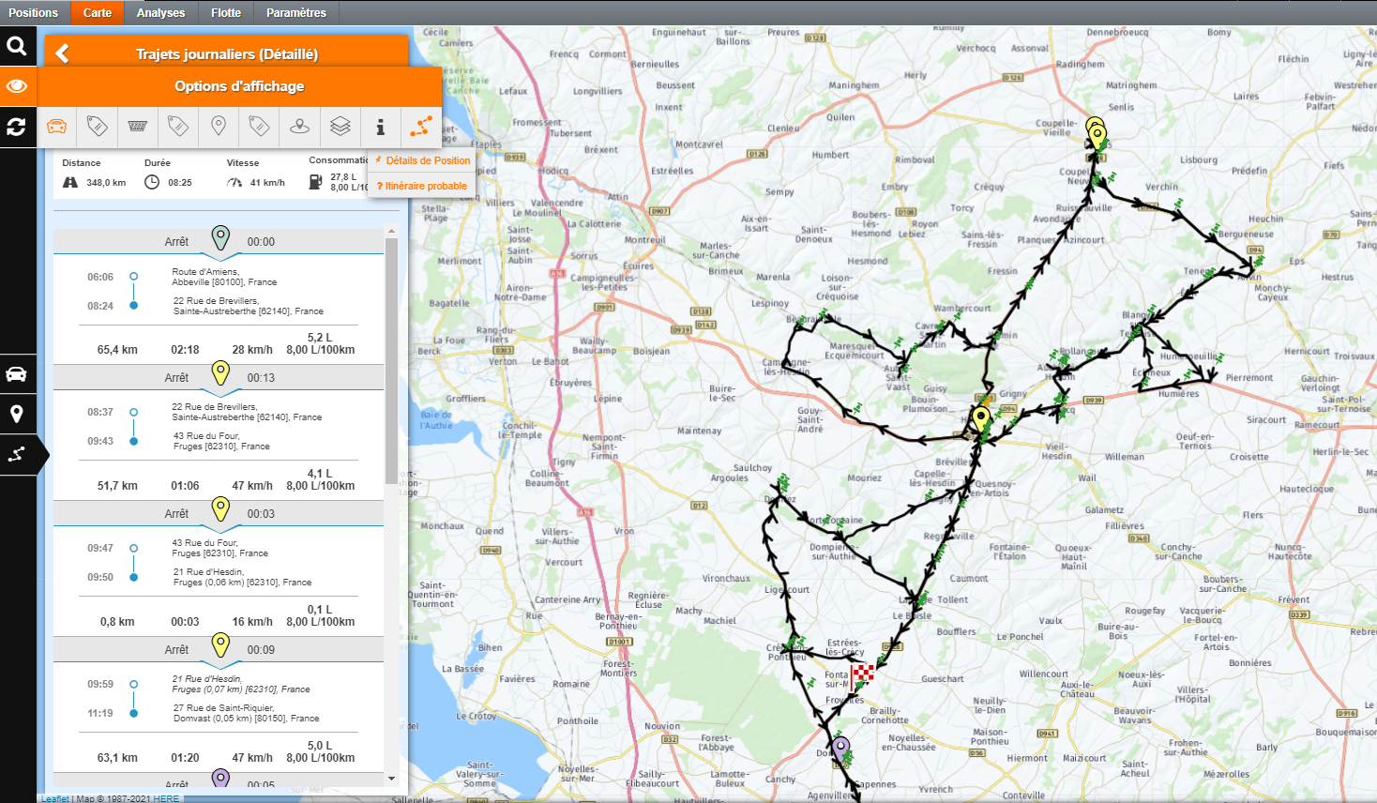
Task: Click the 5,2 L consumption value
Action: click(x=320, y=338)
